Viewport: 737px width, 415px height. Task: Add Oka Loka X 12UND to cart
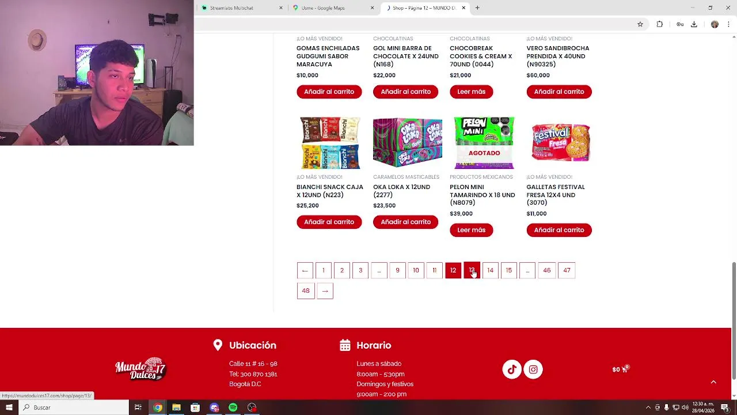(x=406, y=222)
